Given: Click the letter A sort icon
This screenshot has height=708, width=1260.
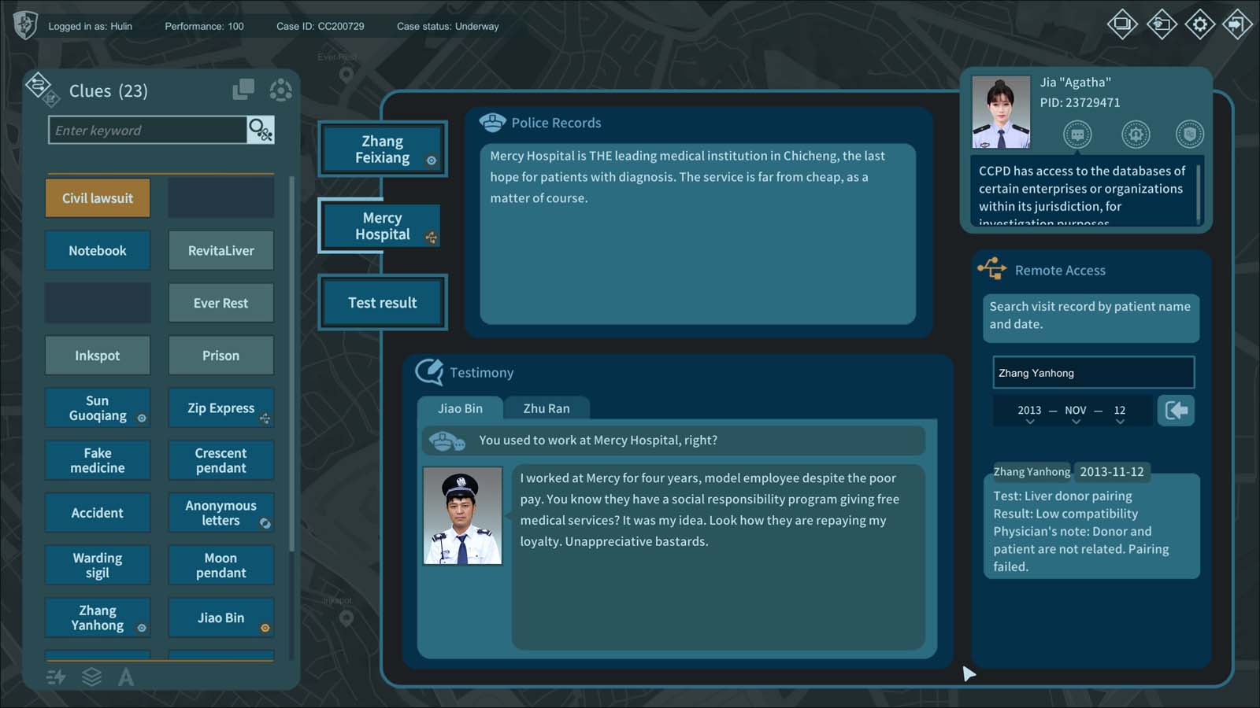Looking at the screenshot, I should 126,677.
